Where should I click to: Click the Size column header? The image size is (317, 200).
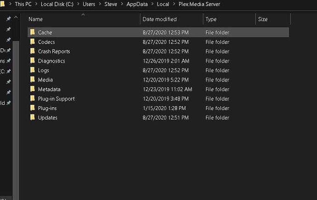263,19
